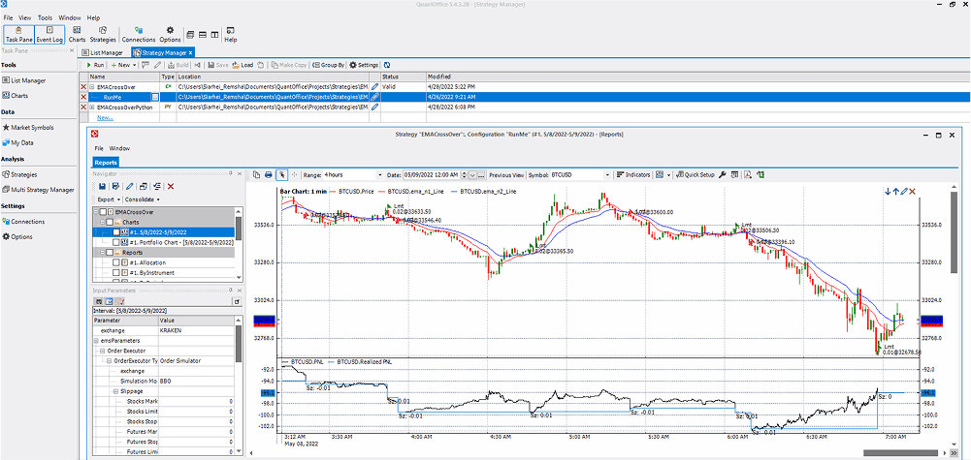This screenshot has width=971, height=460.
Task: Click the Date input field
Action: 430,175
